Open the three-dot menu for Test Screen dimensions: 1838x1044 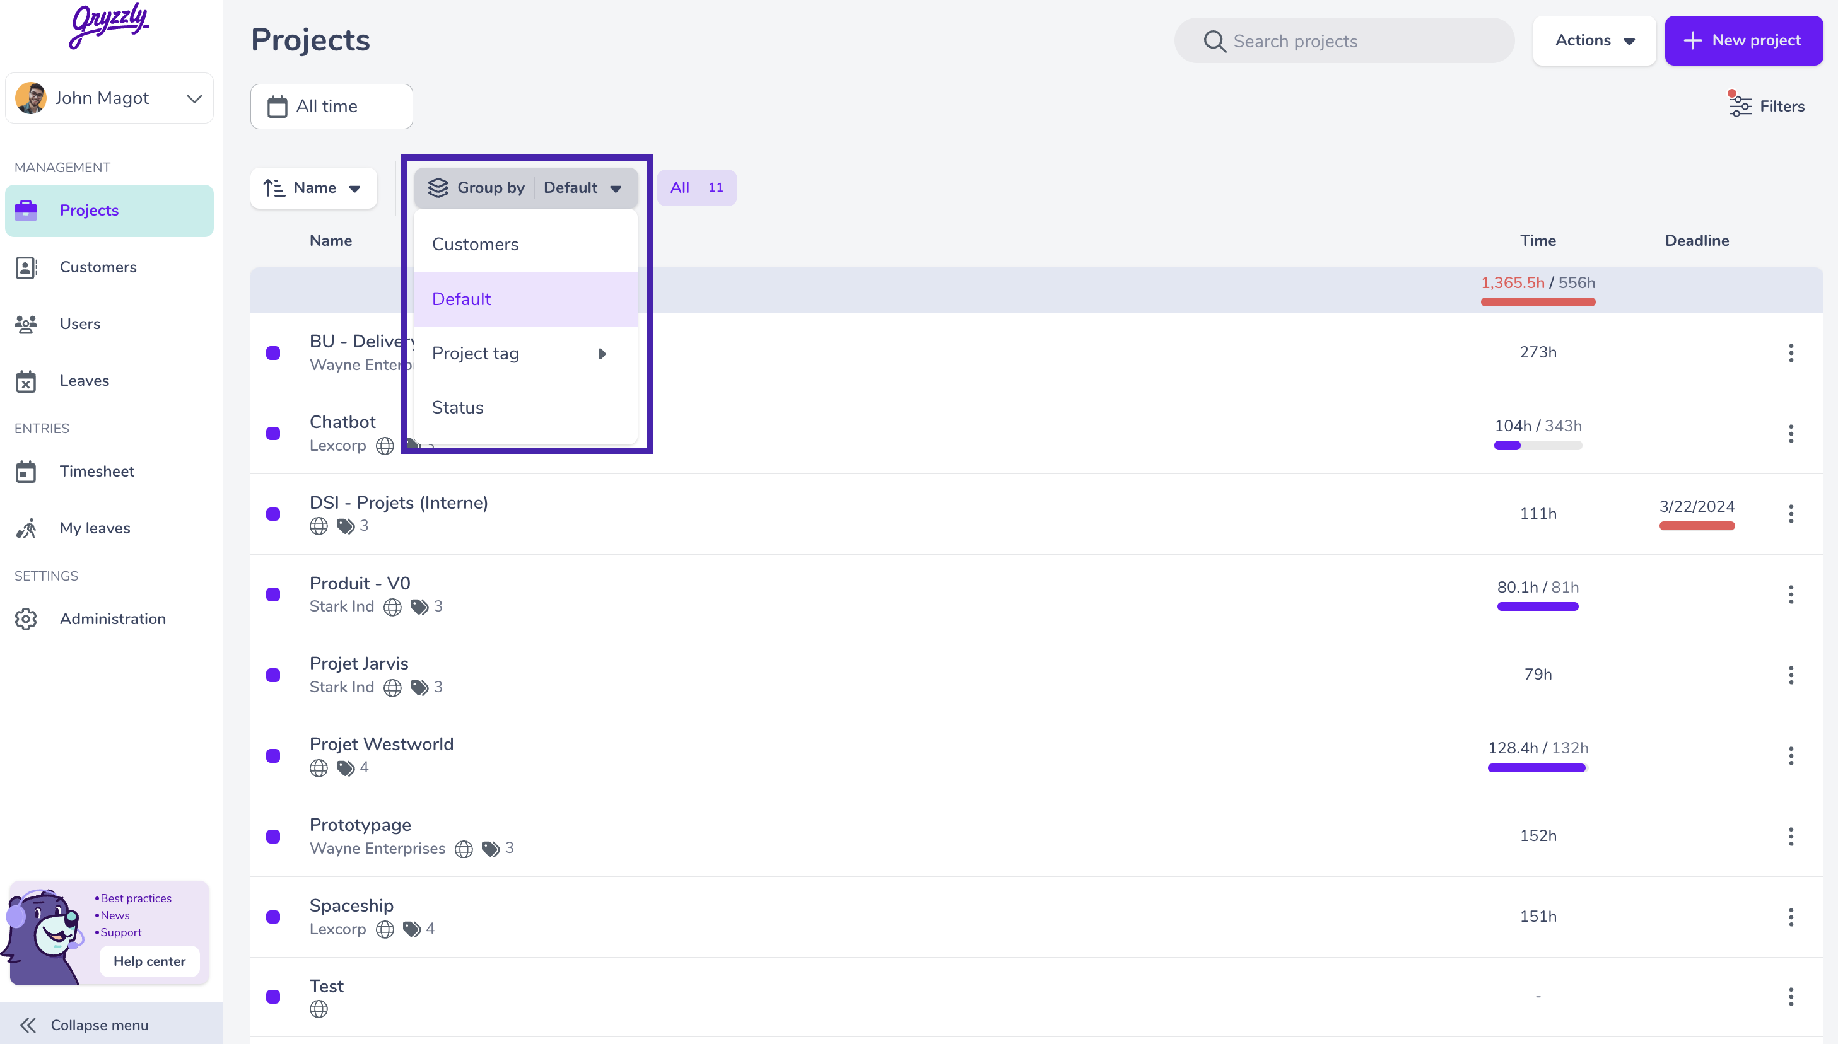(x=1791, y=997)
